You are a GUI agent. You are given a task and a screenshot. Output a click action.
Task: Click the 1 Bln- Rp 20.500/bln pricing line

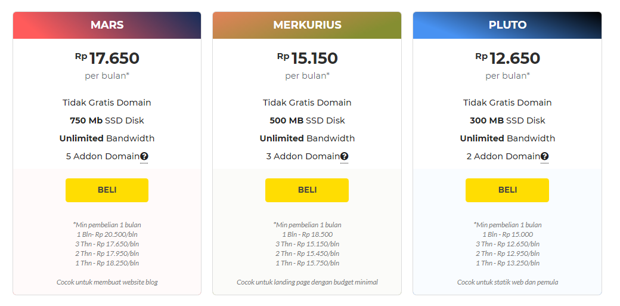point(107,234)
